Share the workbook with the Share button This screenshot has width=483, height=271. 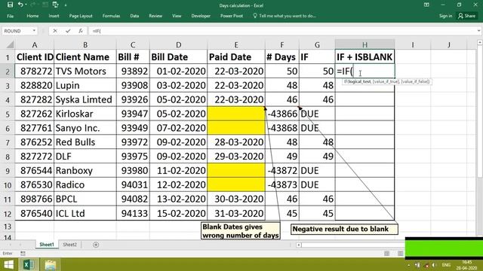[x=466, y=16]
